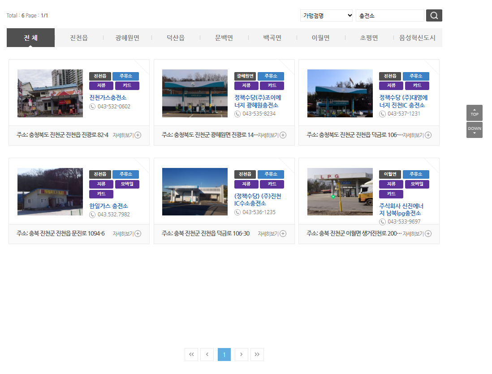Open the 가맹점명 dropdown menu
This screenshot has width=492, height=374.
[x=326, y=15]
